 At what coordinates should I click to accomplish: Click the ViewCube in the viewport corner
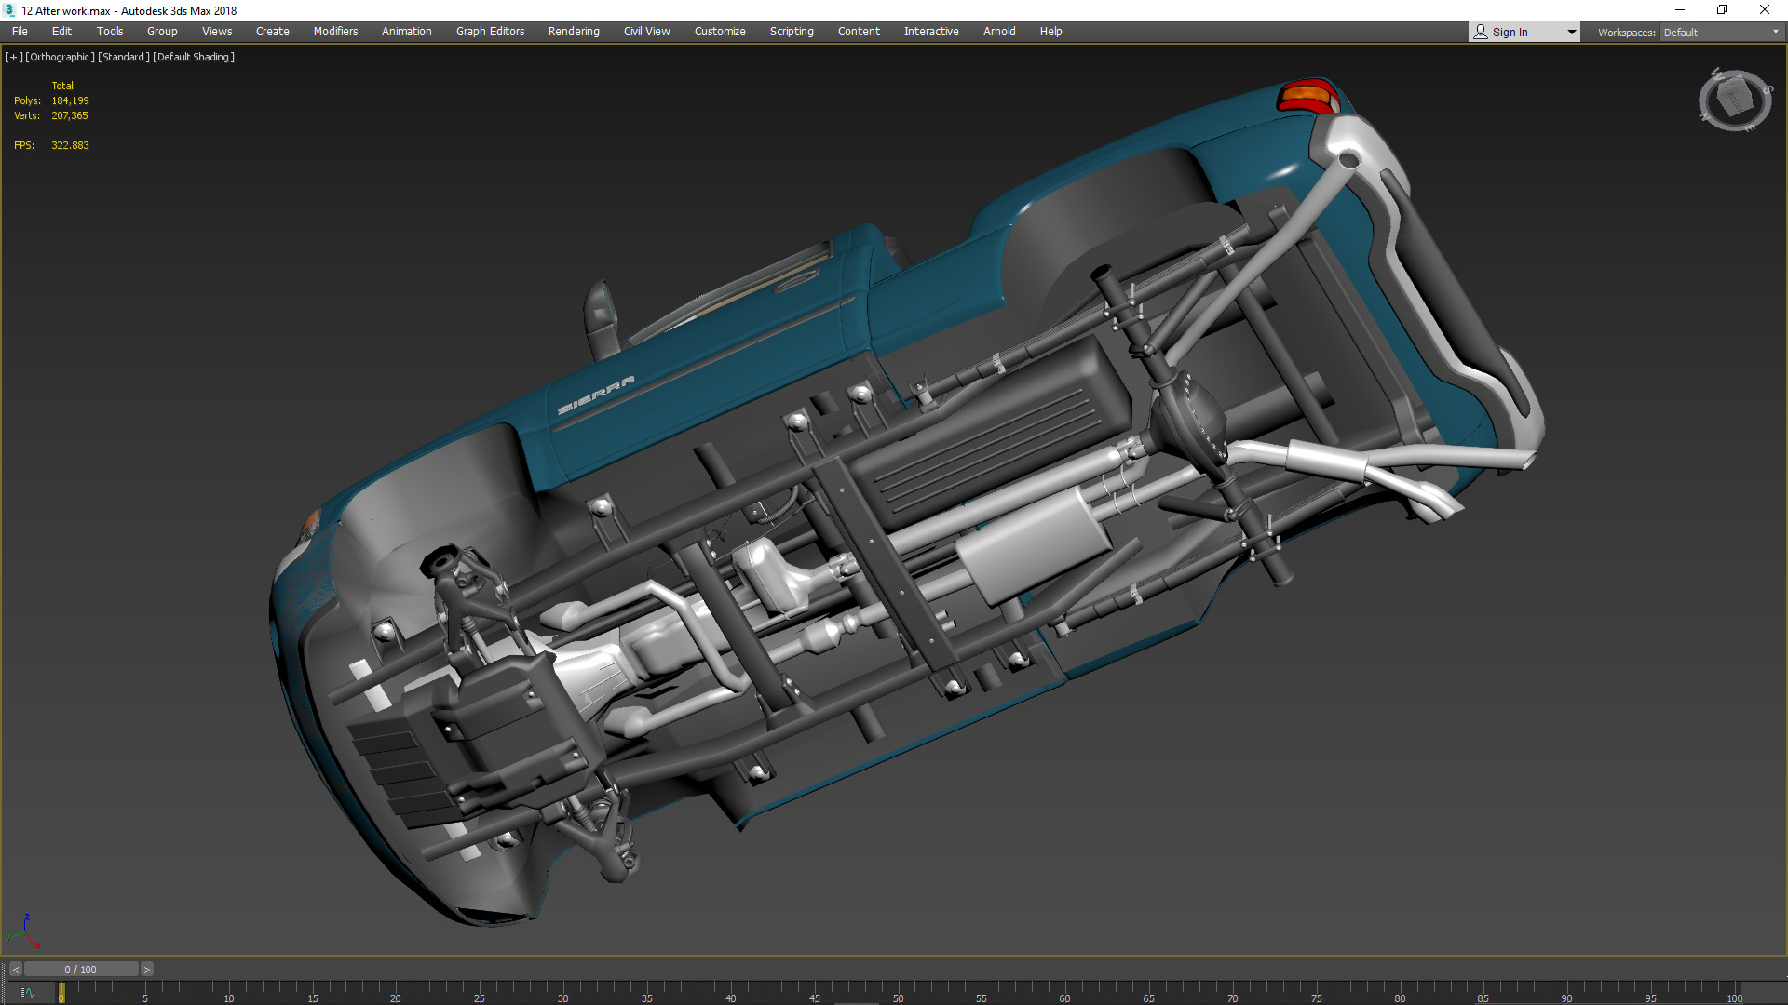pos(1734,99)
